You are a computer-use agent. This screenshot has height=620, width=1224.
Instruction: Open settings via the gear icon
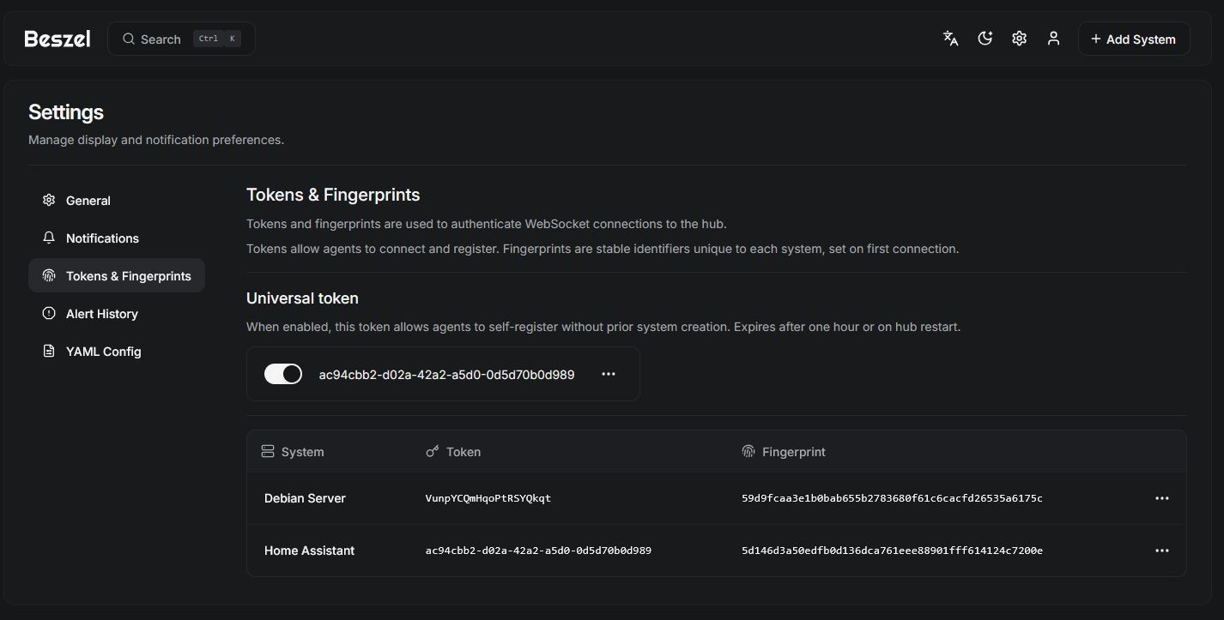(x=1019, y=39)
